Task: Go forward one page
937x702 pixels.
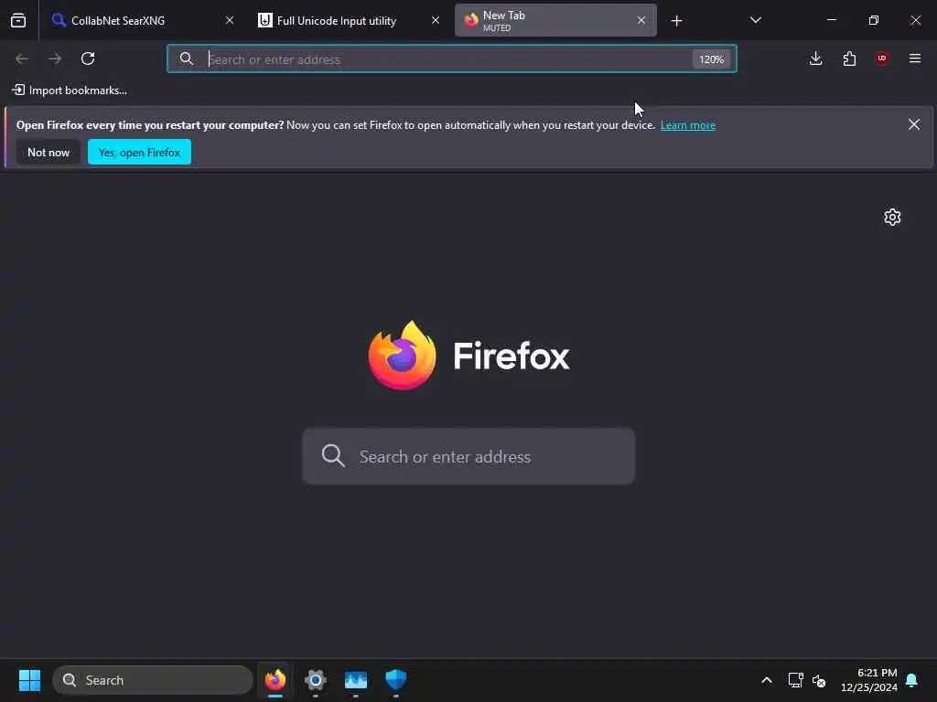Action: point(55,58)
